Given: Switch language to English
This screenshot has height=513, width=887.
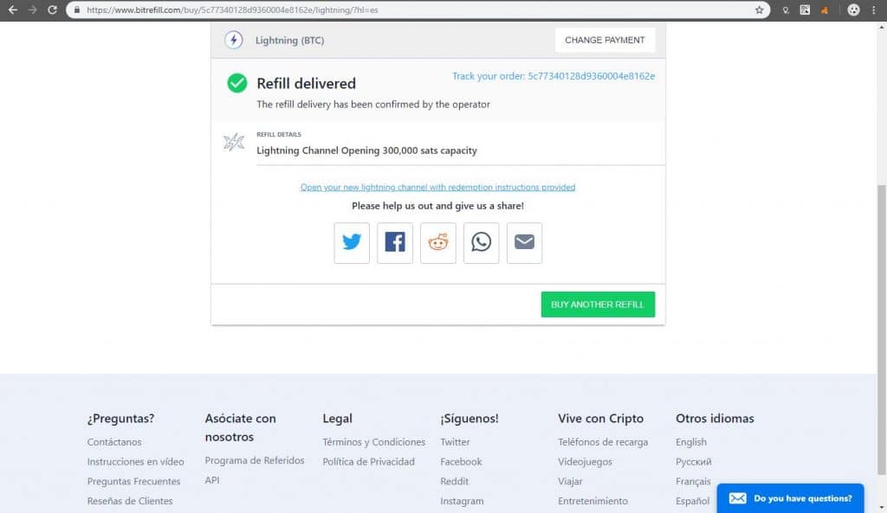Looking at the screenshot, I should [691, 442].
